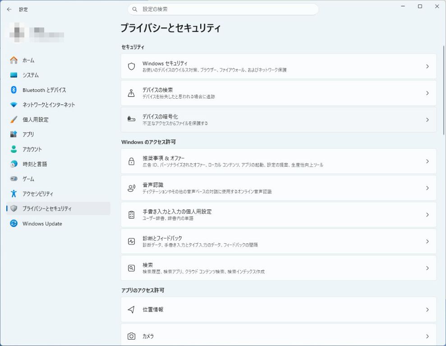
Task: Click the System monitor icon
Action: (x=14, y=75)
